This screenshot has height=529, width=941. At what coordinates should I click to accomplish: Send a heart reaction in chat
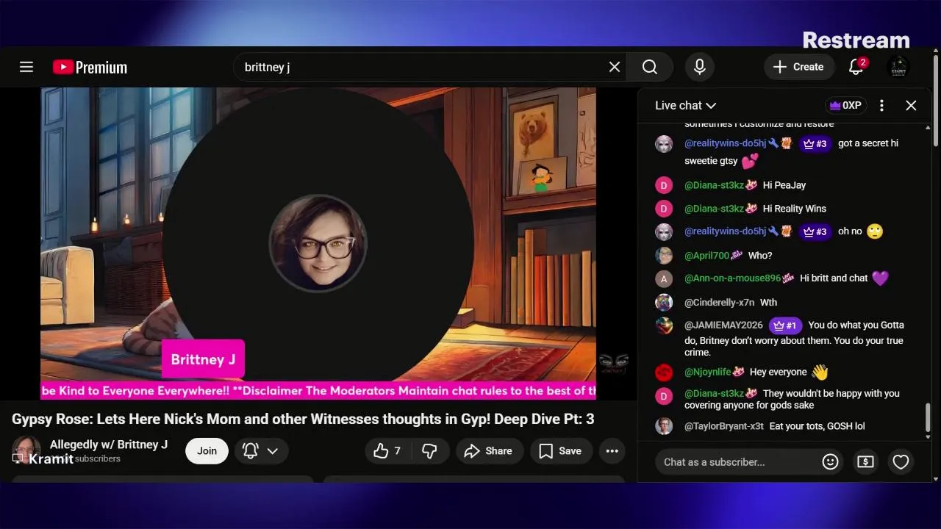[901, 462]
